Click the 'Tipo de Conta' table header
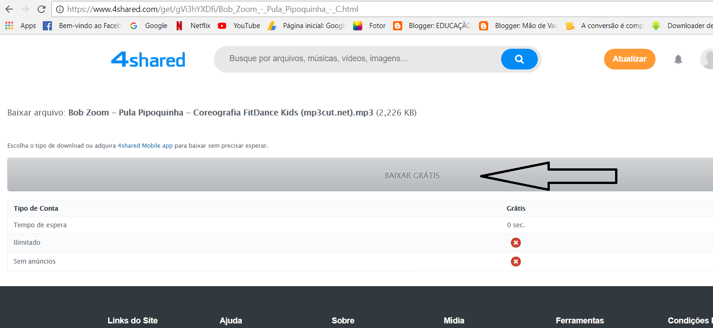Viewport: 713px width, 328px height. coord(36,208)
